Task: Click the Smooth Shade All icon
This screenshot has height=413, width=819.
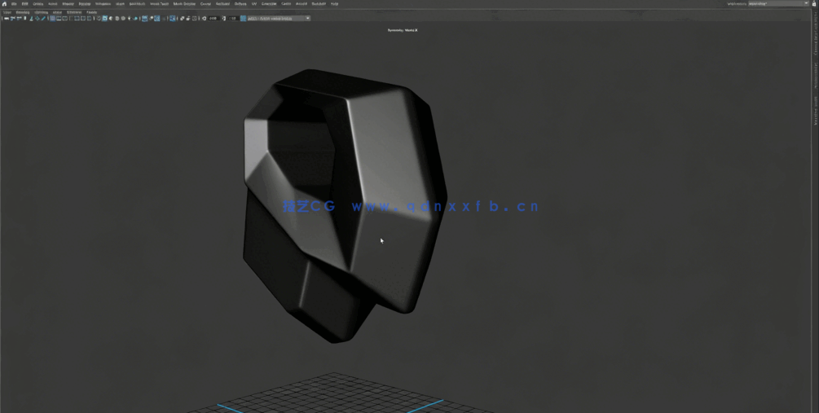Action: [104, 18]
